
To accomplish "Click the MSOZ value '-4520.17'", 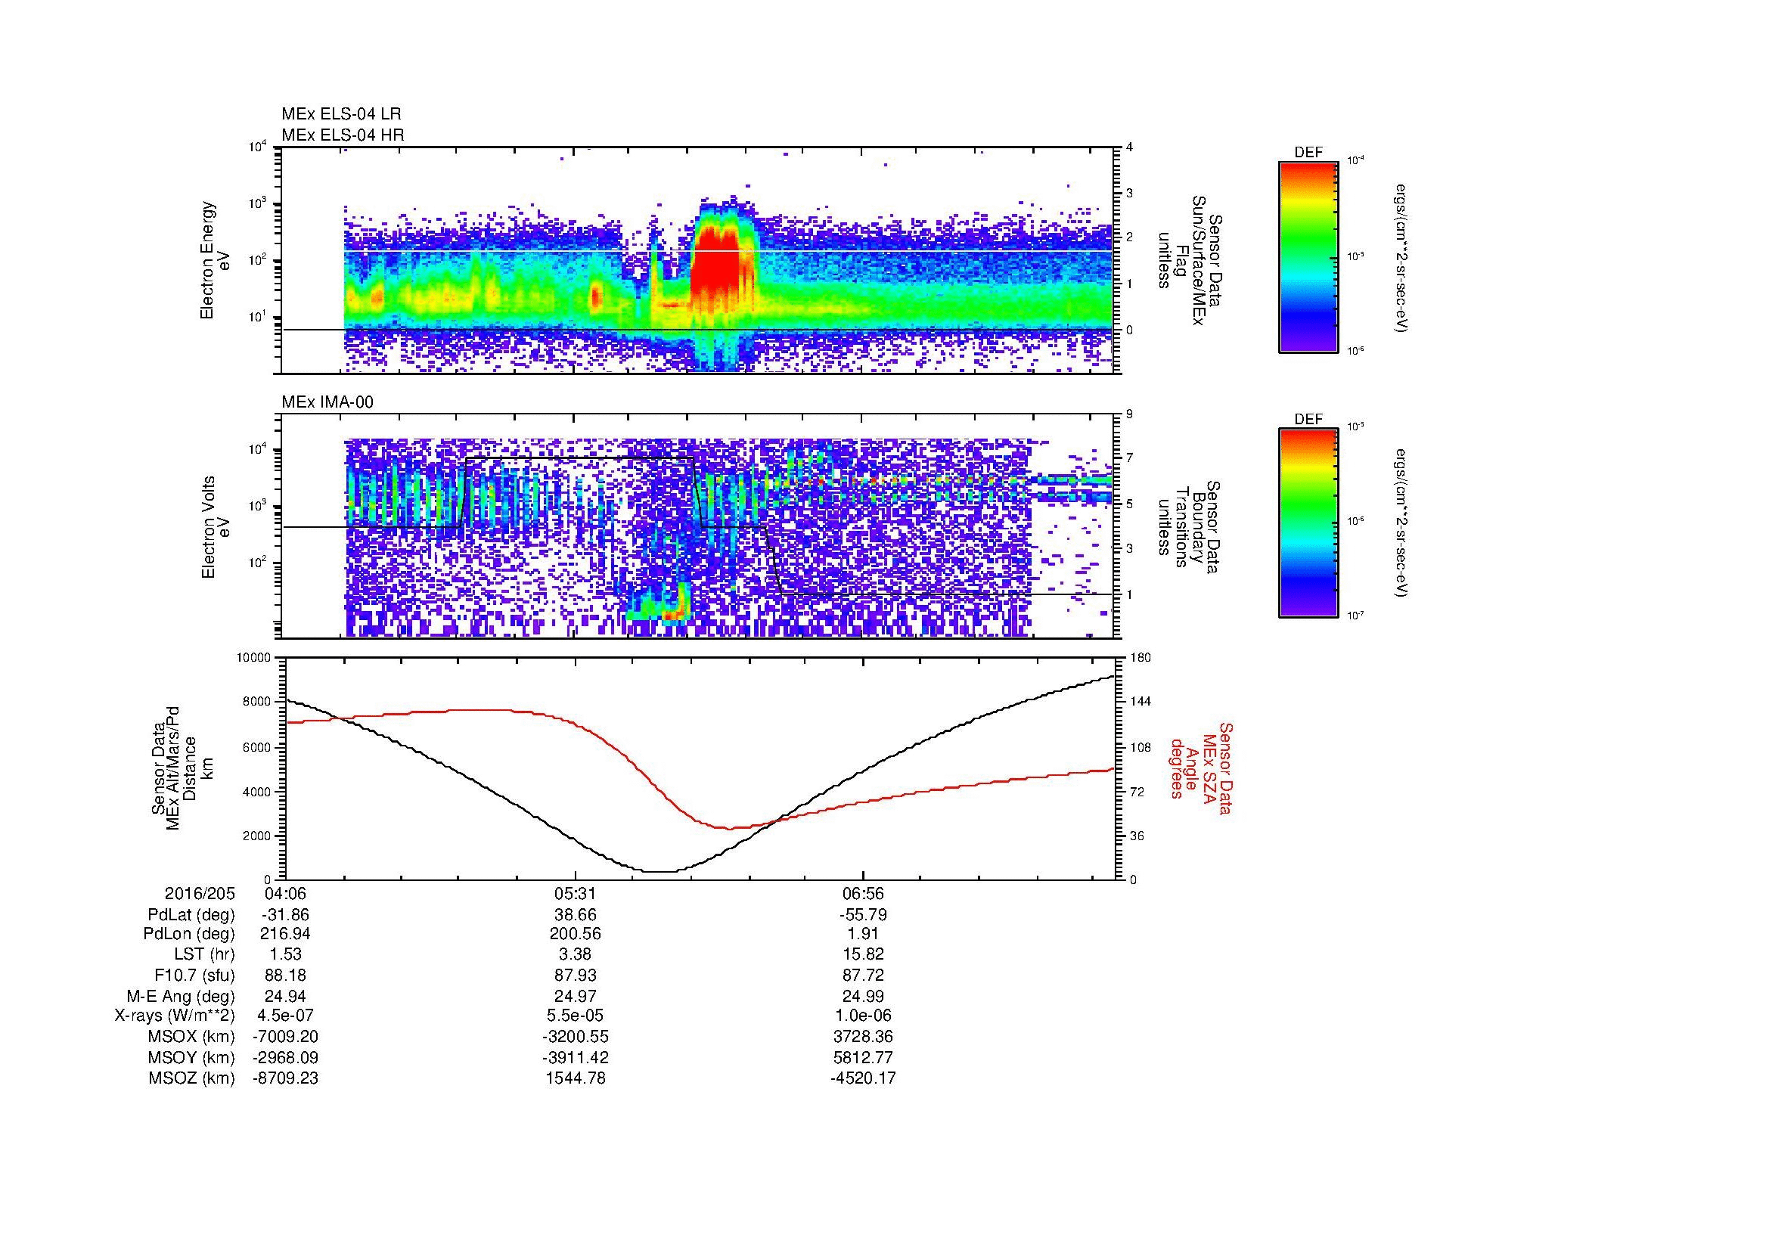I will (x=863, y=1078).
